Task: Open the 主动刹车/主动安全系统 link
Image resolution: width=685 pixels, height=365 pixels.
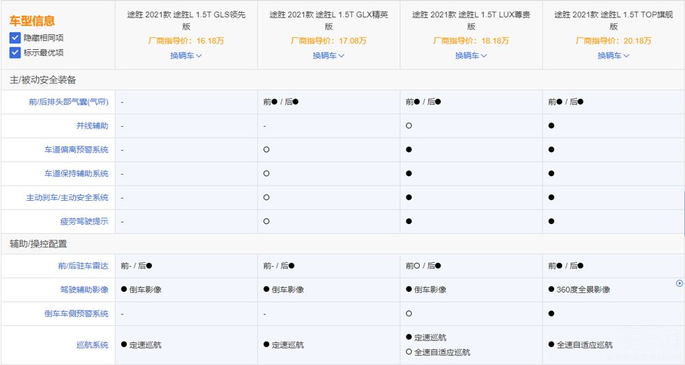Action: (x=67, y=198)
